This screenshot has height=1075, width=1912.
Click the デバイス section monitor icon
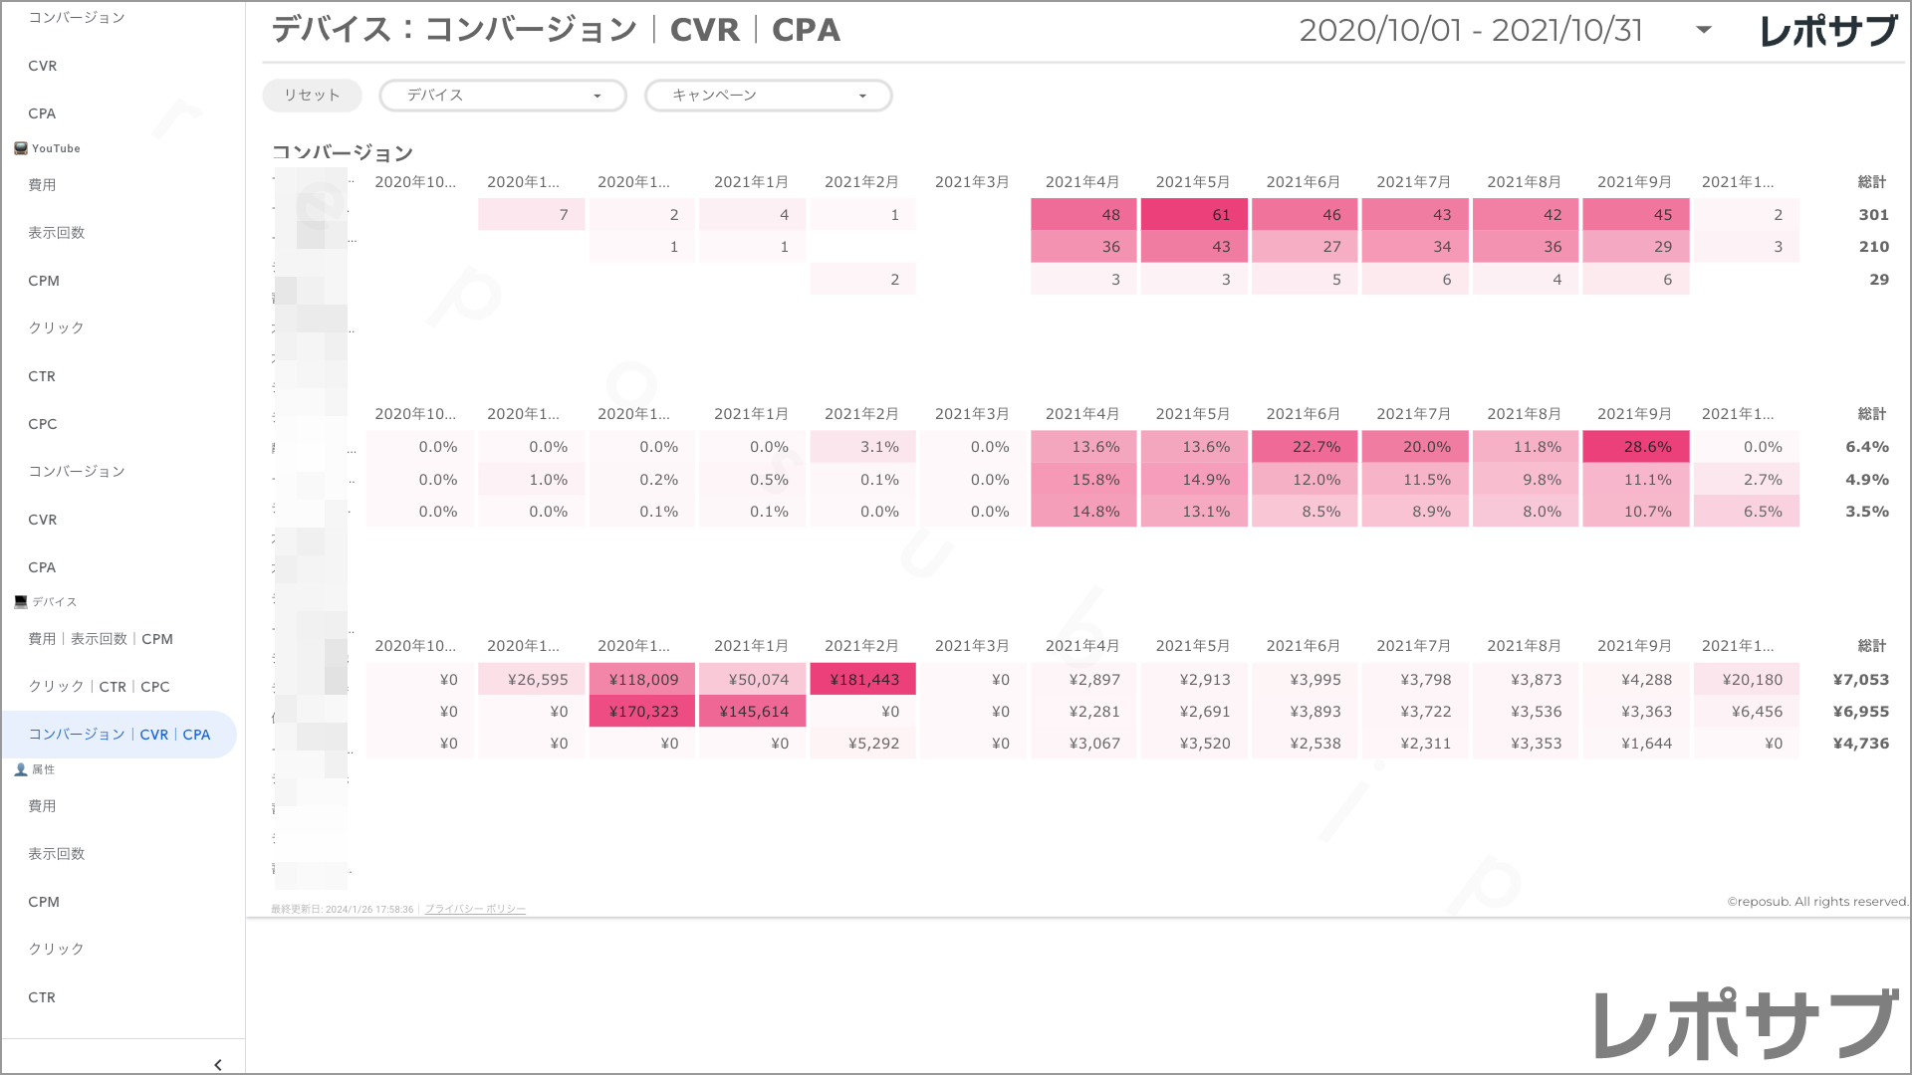click(21, 602)
